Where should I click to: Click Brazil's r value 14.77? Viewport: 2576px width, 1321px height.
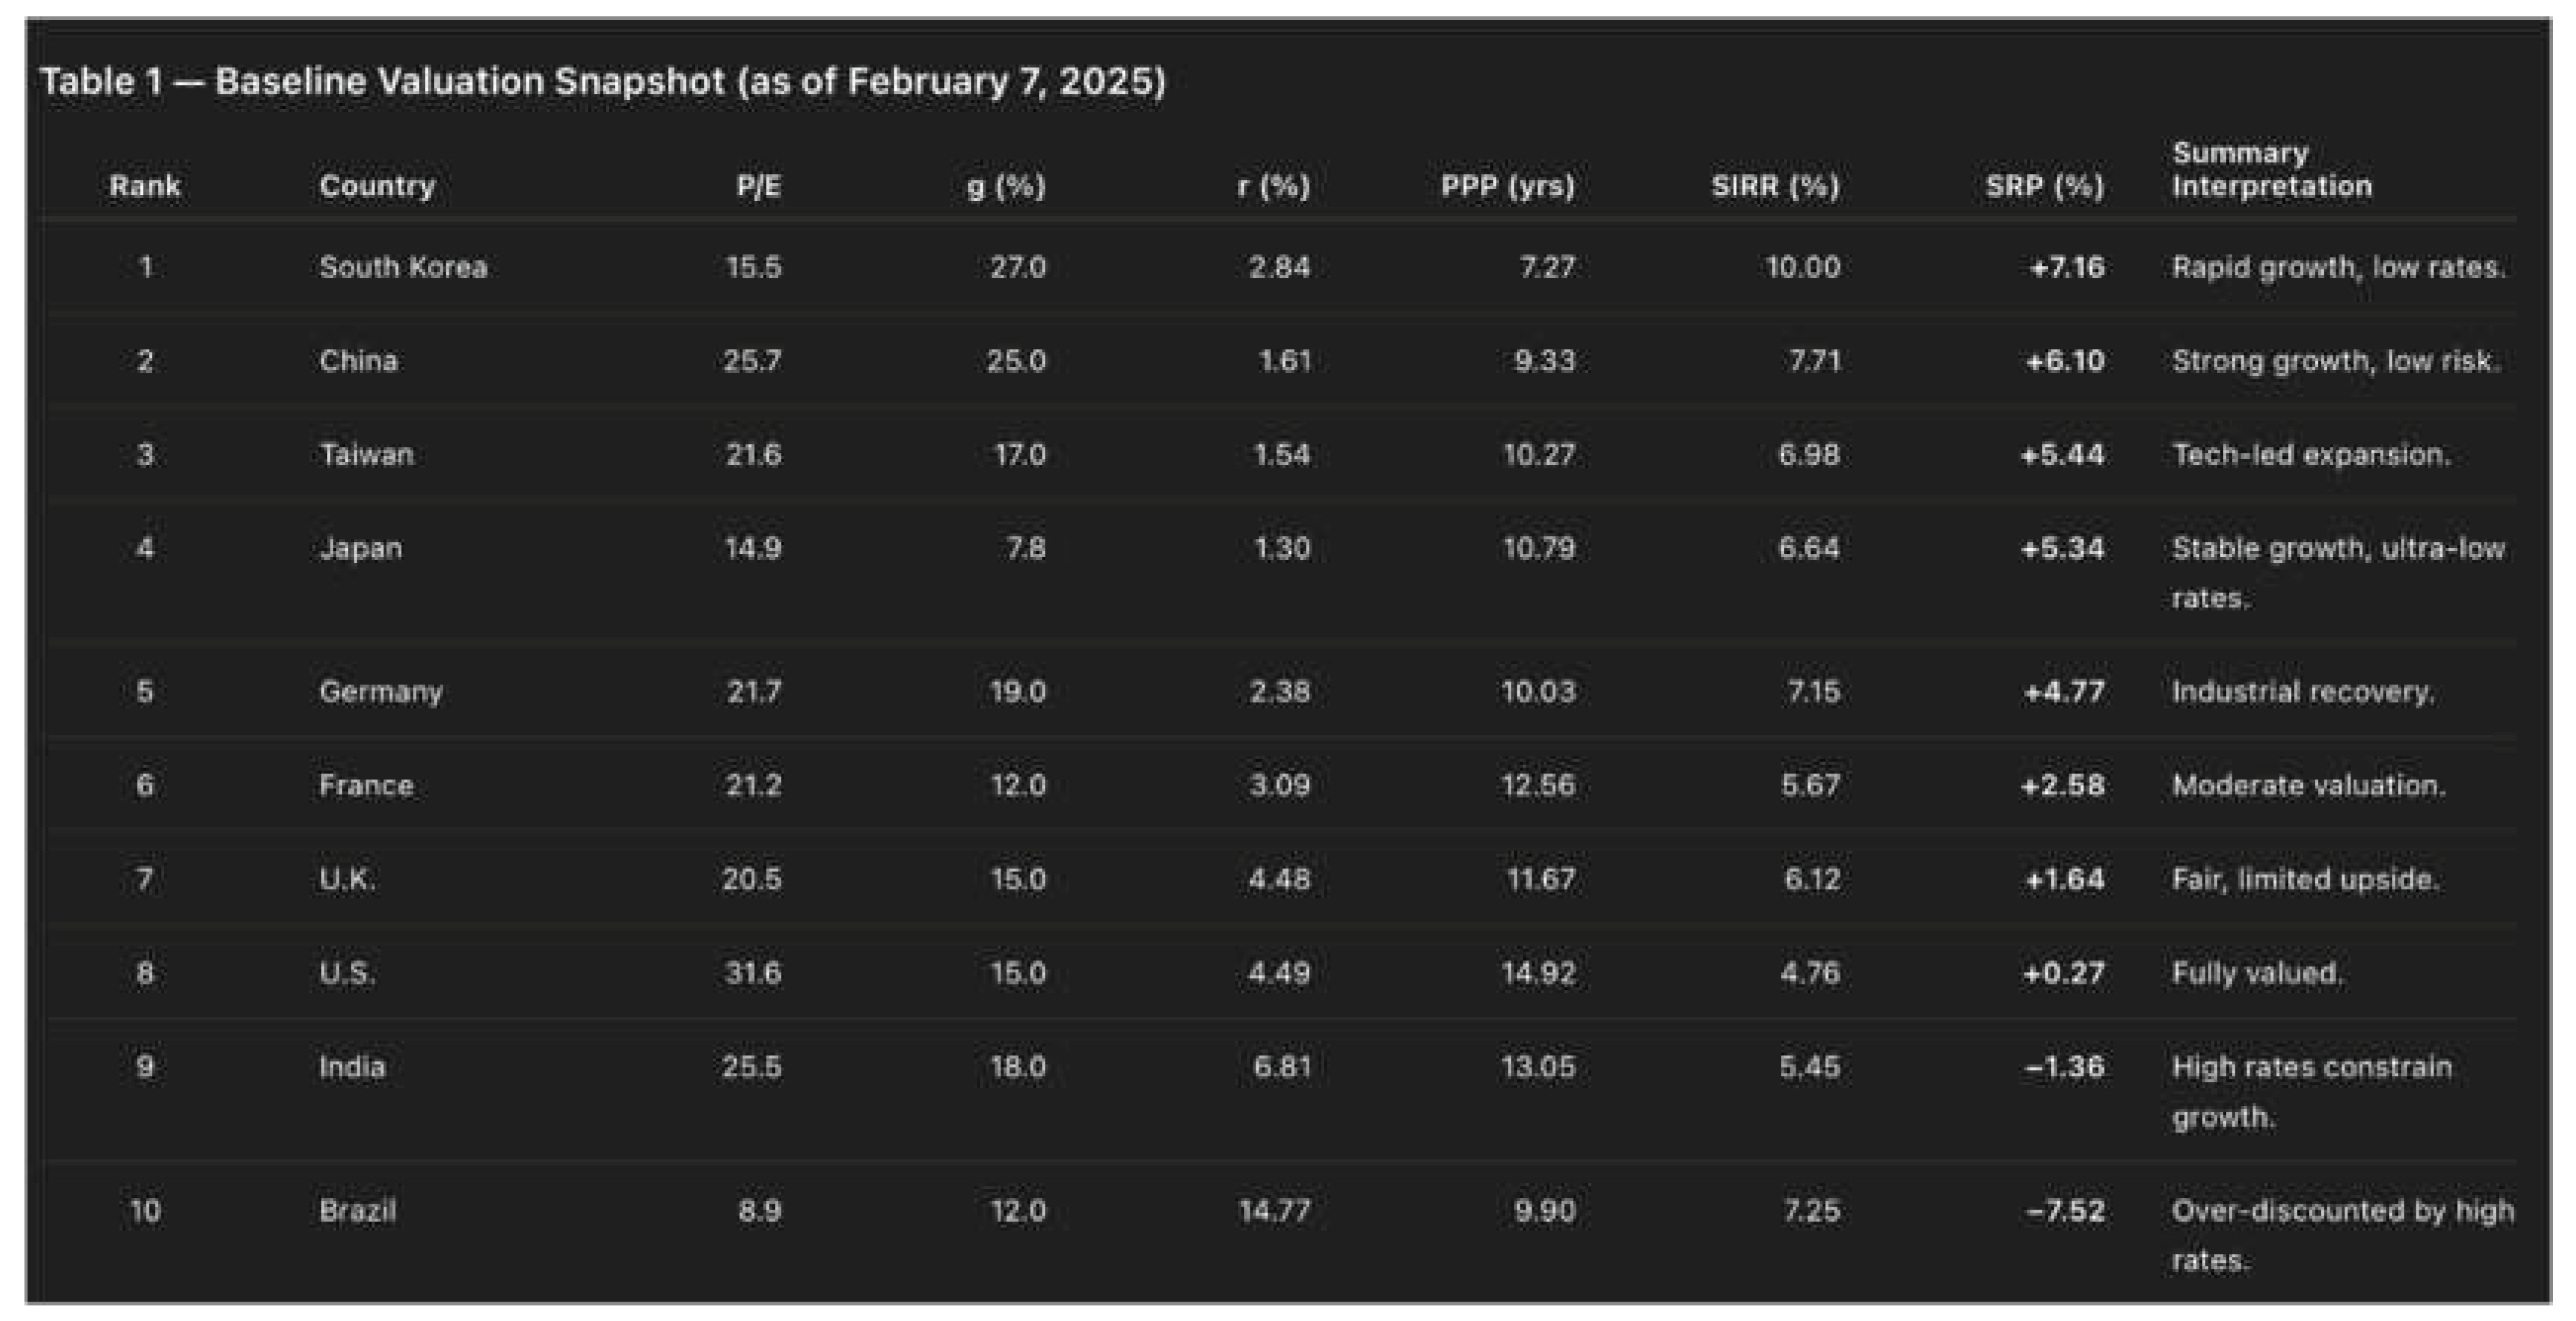point(1273,1211)
